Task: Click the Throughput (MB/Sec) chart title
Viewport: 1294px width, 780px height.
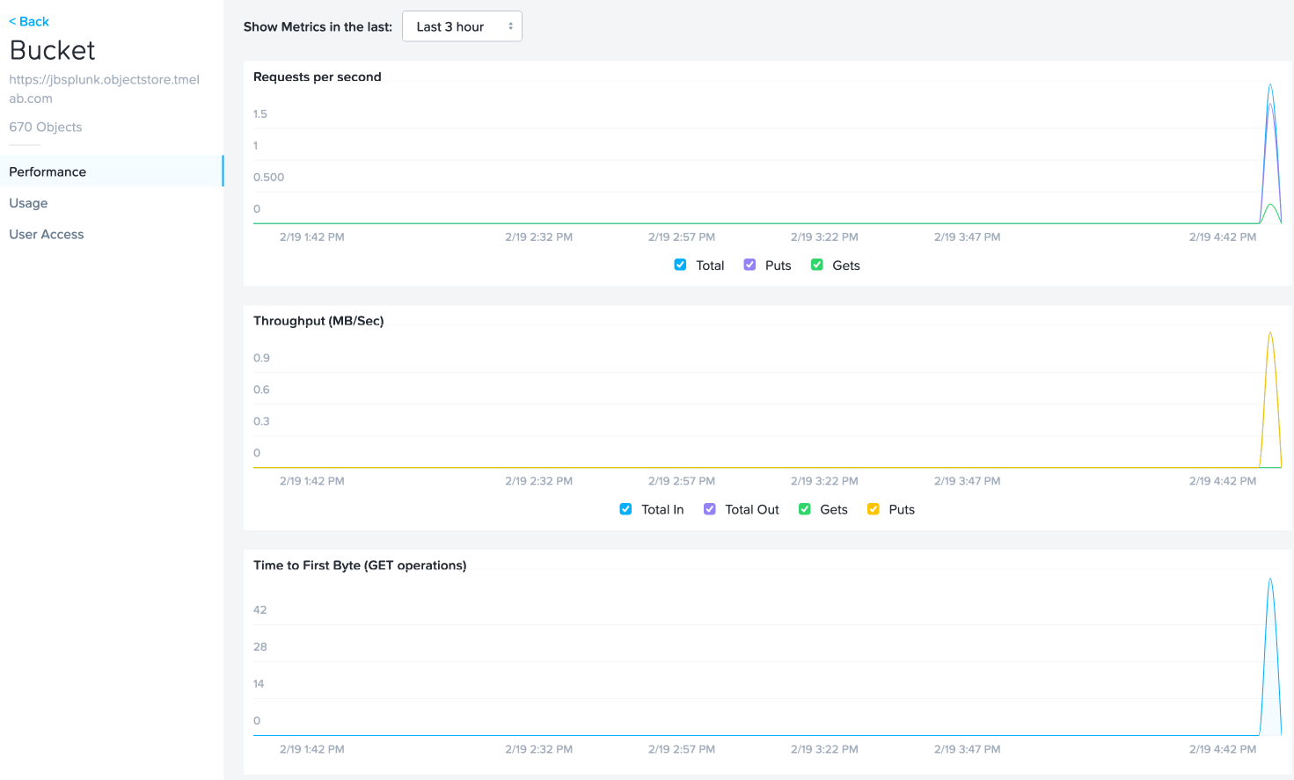Action: click(318, 321)
